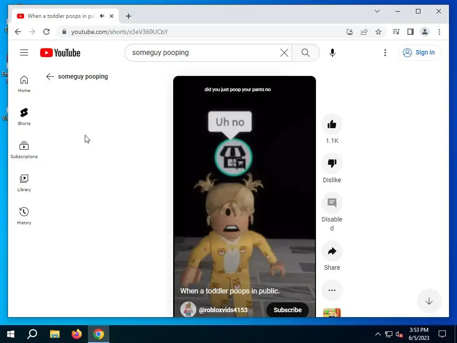Open Shorts in the sidebar

point(24,117)
